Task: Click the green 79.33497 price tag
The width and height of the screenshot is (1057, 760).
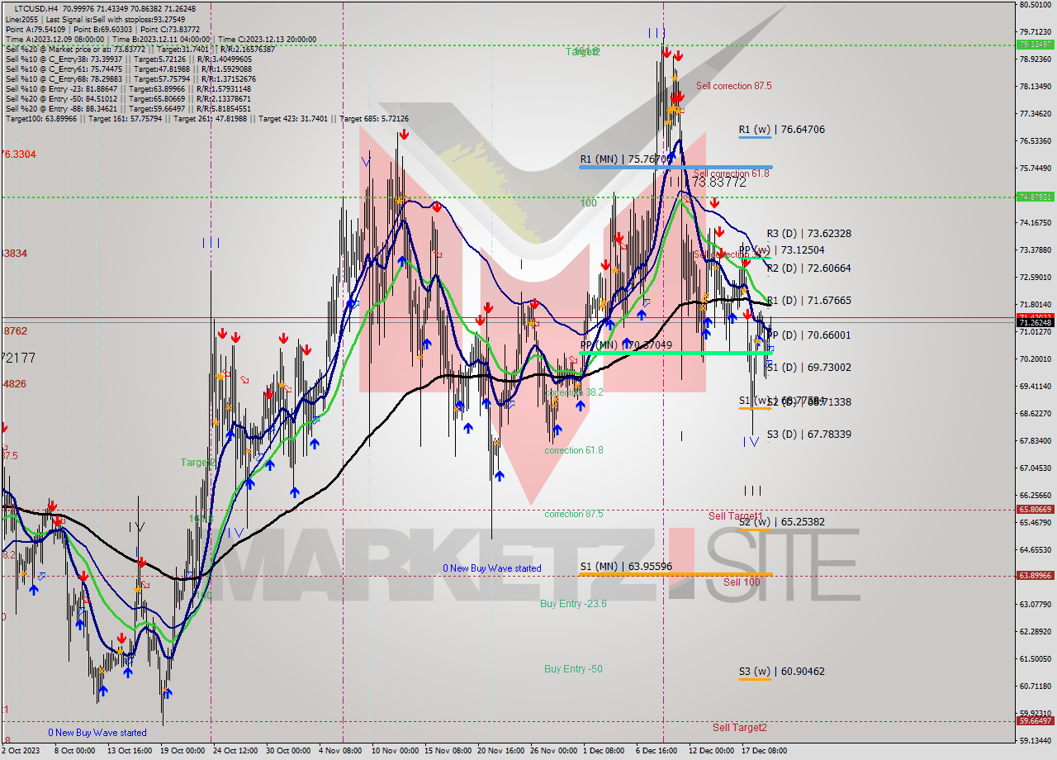Action: coord(1036,45)
